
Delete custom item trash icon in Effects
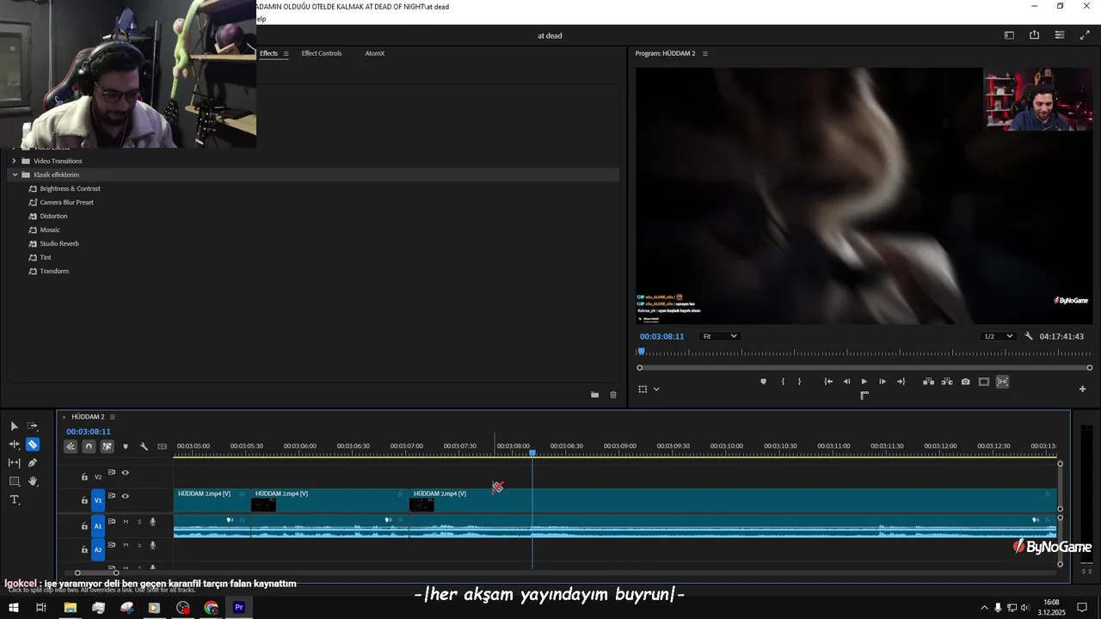click(x=613, y=395)
